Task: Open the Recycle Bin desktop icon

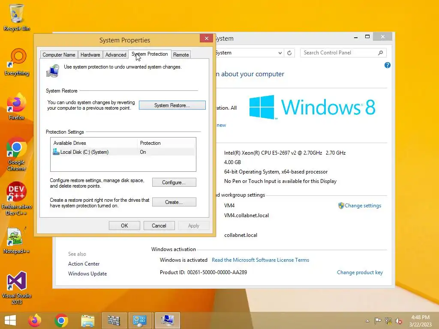Action: [17, 17]
